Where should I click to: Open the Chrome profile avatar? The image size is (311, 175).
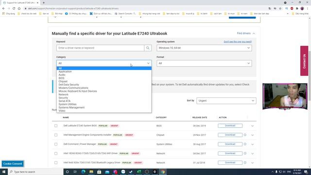click(302, 9)
